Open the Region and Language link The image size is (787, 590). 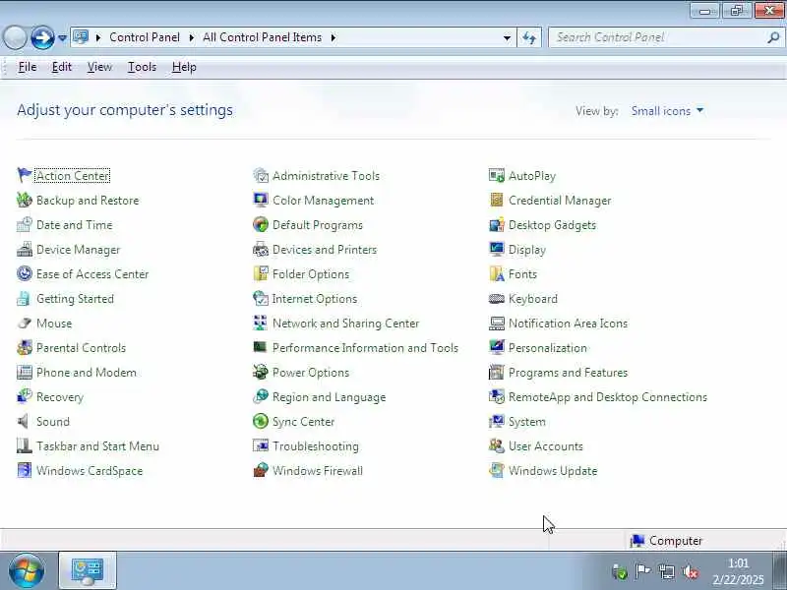pyautogui.click(x=330, y=397)
